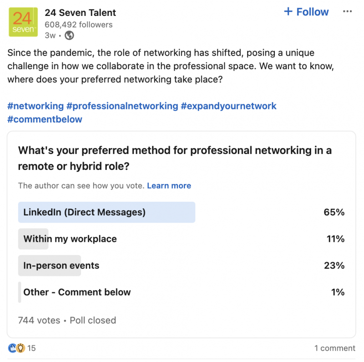Viewport: 364px width, 362px height.
Task: Select the In-person events poll option
Action: pyautogui.click(x=181, y=265)
